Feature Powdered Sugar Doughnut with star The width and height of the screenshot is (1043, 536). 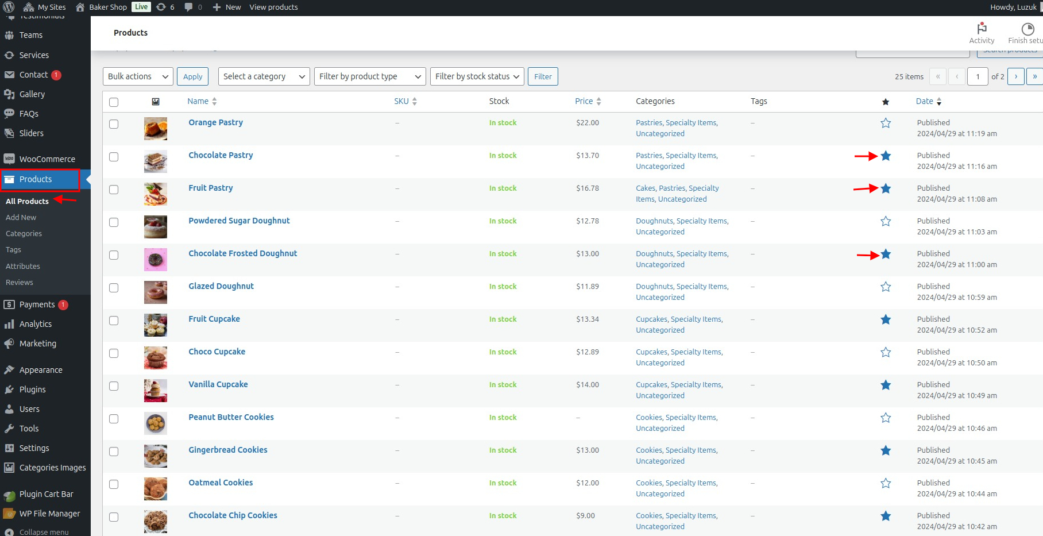point(886,221)
